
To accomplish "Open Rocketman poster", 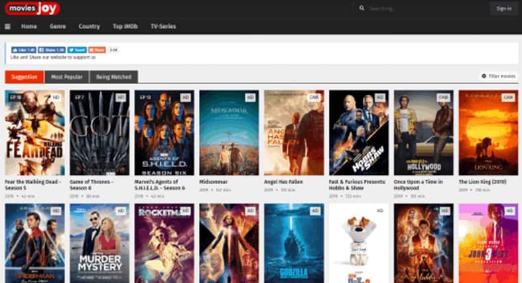I will [164, 243].
